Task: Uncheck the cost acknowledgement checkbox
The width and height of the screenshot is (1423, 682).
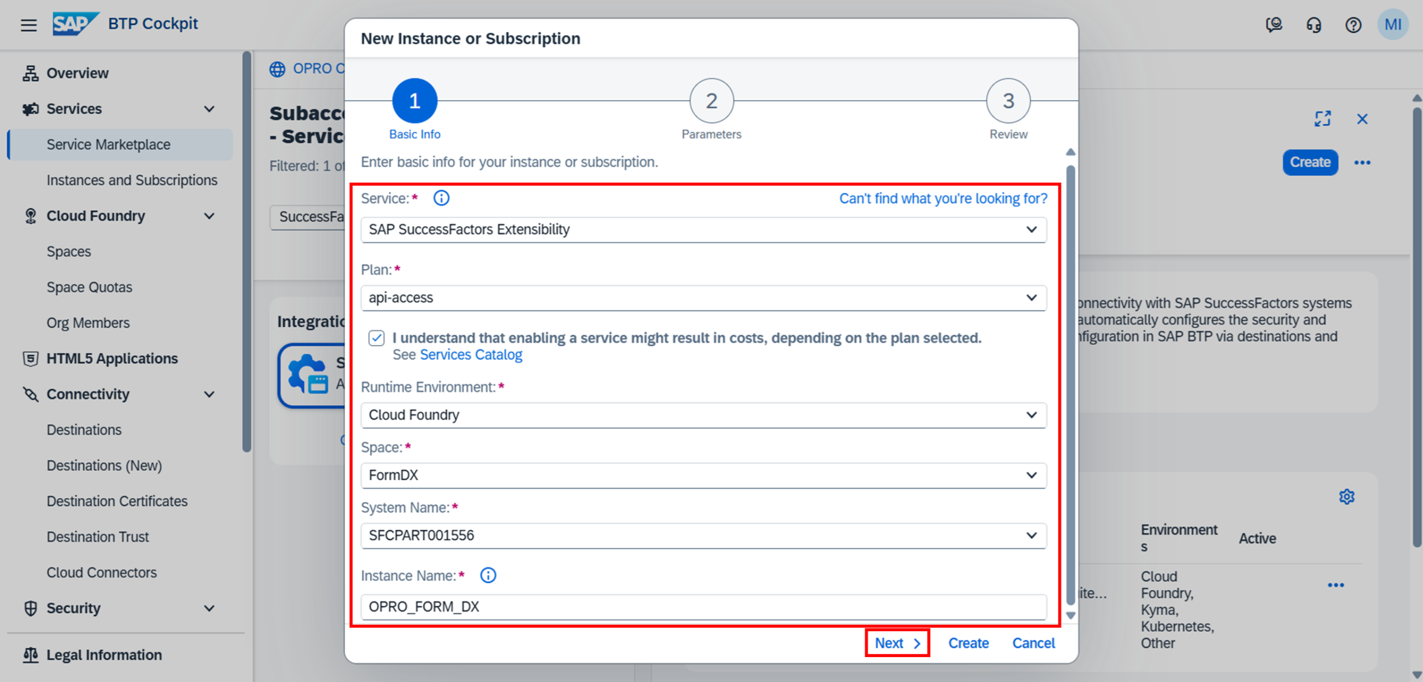Action: 376,338
